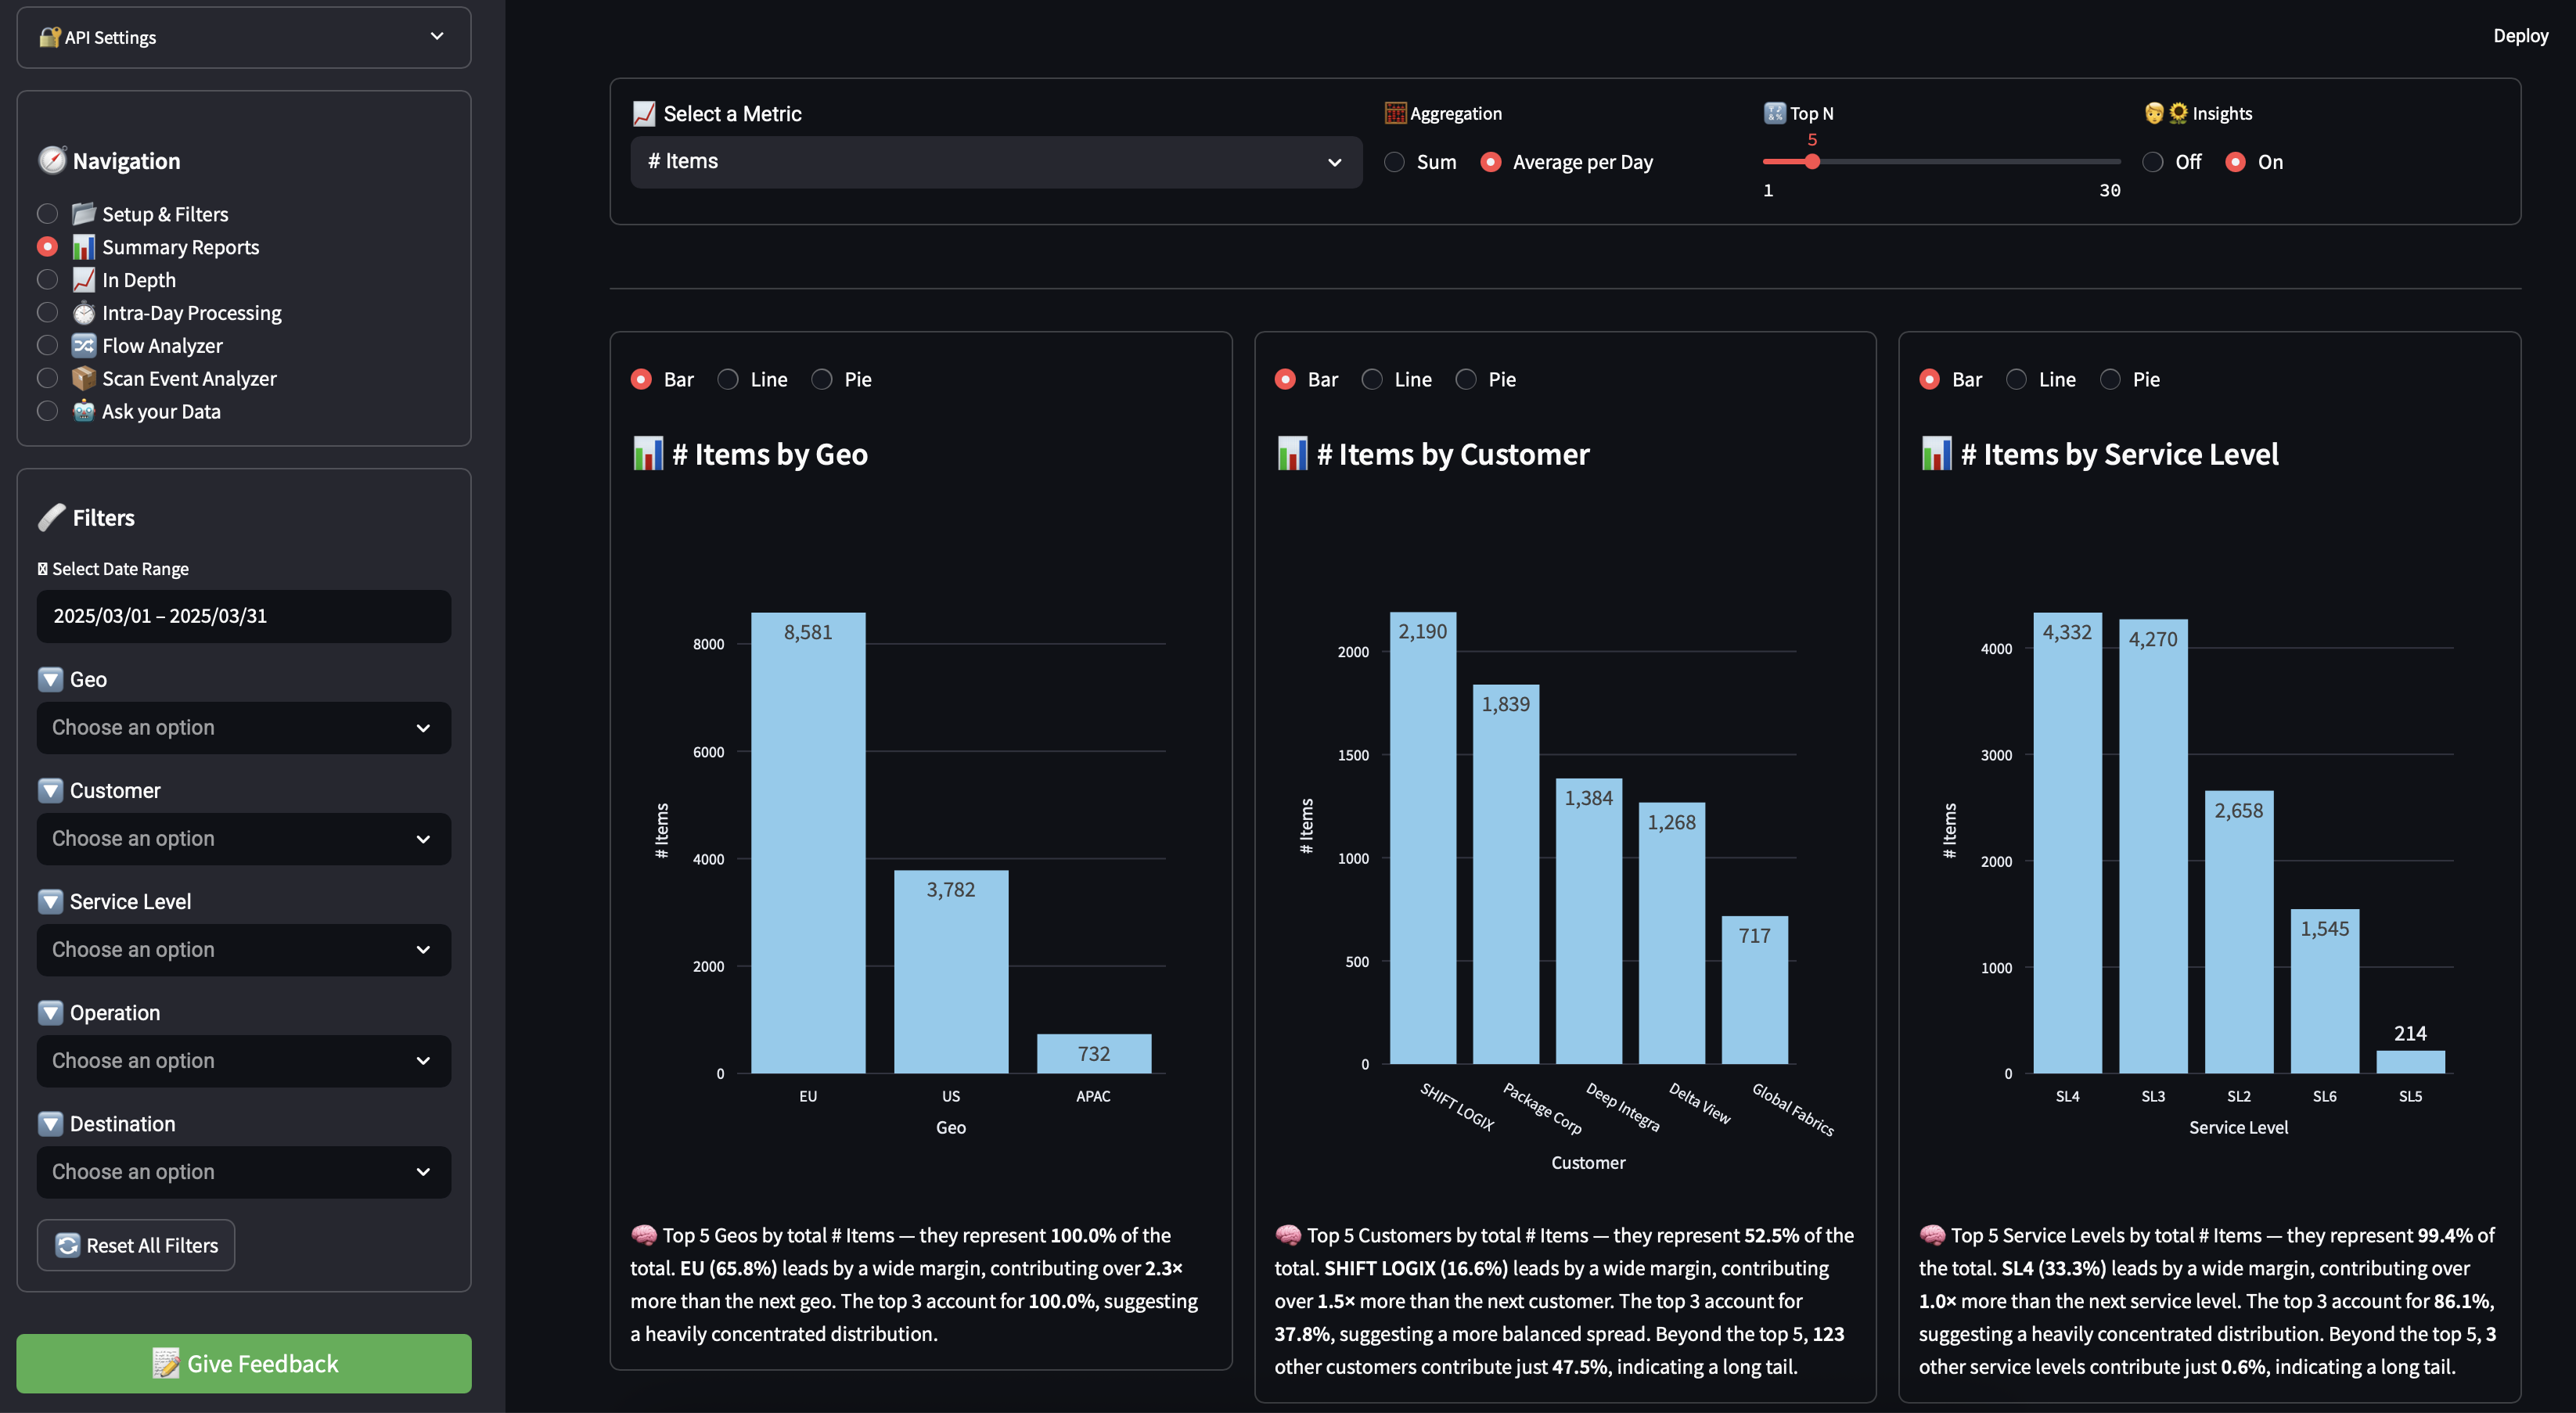Click the Summary Reports bar chart icon
Viewport: 2576px width, 1413px height.
pos(84,247)
